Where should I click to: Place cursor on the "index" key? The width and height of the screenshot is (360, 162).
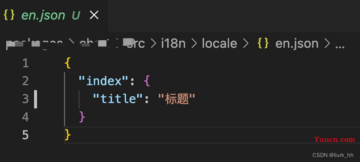tap(104, 81)
